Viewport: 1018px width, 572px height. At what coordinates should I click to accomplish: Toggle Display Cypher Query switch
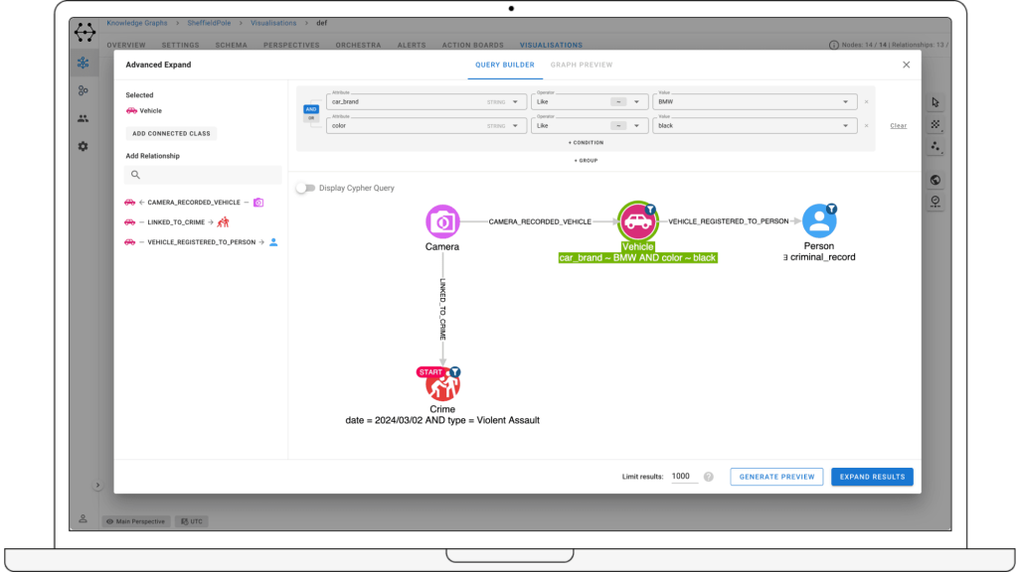[305, 188]
